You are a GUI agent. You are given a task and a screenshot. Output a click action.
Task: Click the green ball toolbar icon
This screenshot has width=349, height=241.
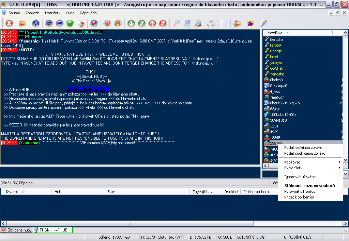point(70,23)
